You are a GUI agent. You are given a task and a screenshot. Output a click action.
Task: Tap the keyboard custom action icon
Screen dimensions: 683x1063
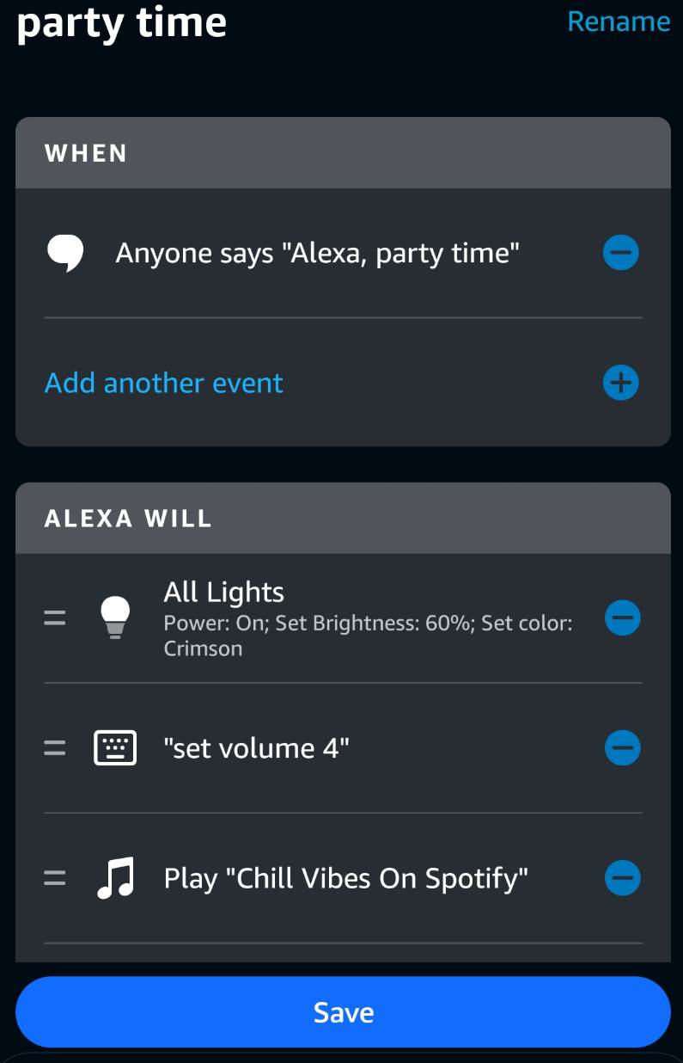tap(115, 748)
